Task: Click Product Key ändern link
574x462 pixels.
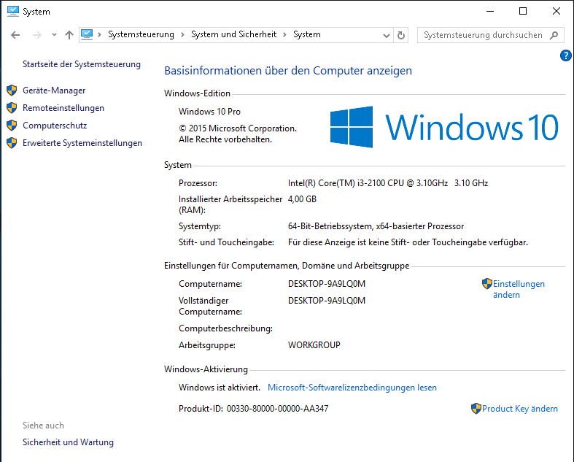Action: (520, 409)
